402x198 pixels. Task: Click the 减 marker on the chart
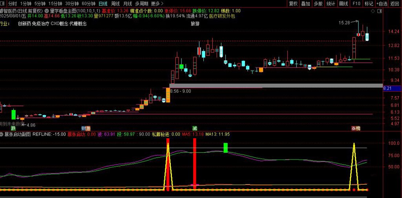pos(195,128)
